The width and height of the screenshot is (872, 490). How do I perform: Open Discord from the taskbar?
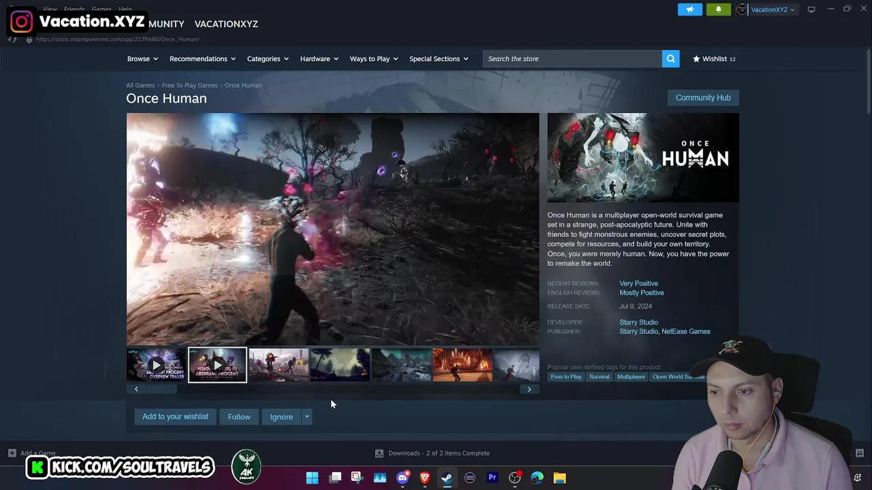[403, 478]
